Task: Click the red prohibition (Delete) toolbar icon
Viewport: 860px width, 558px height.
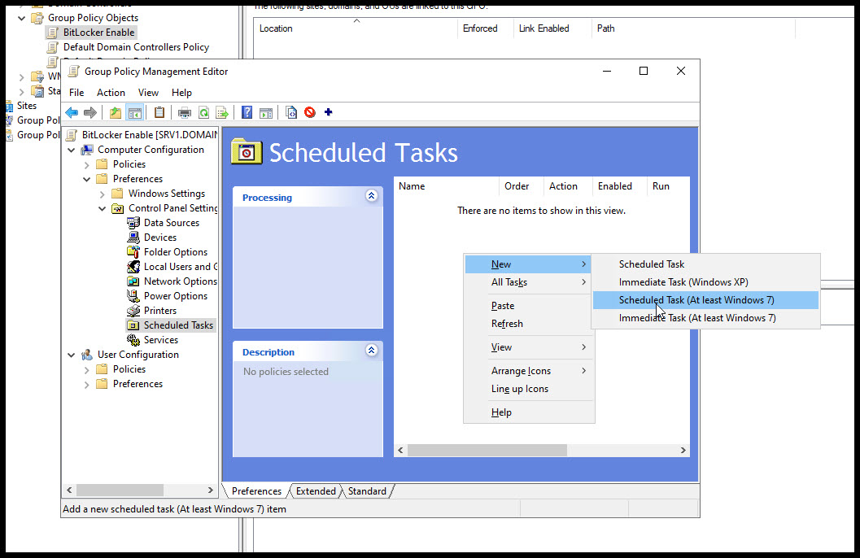Action: [308, 112]
